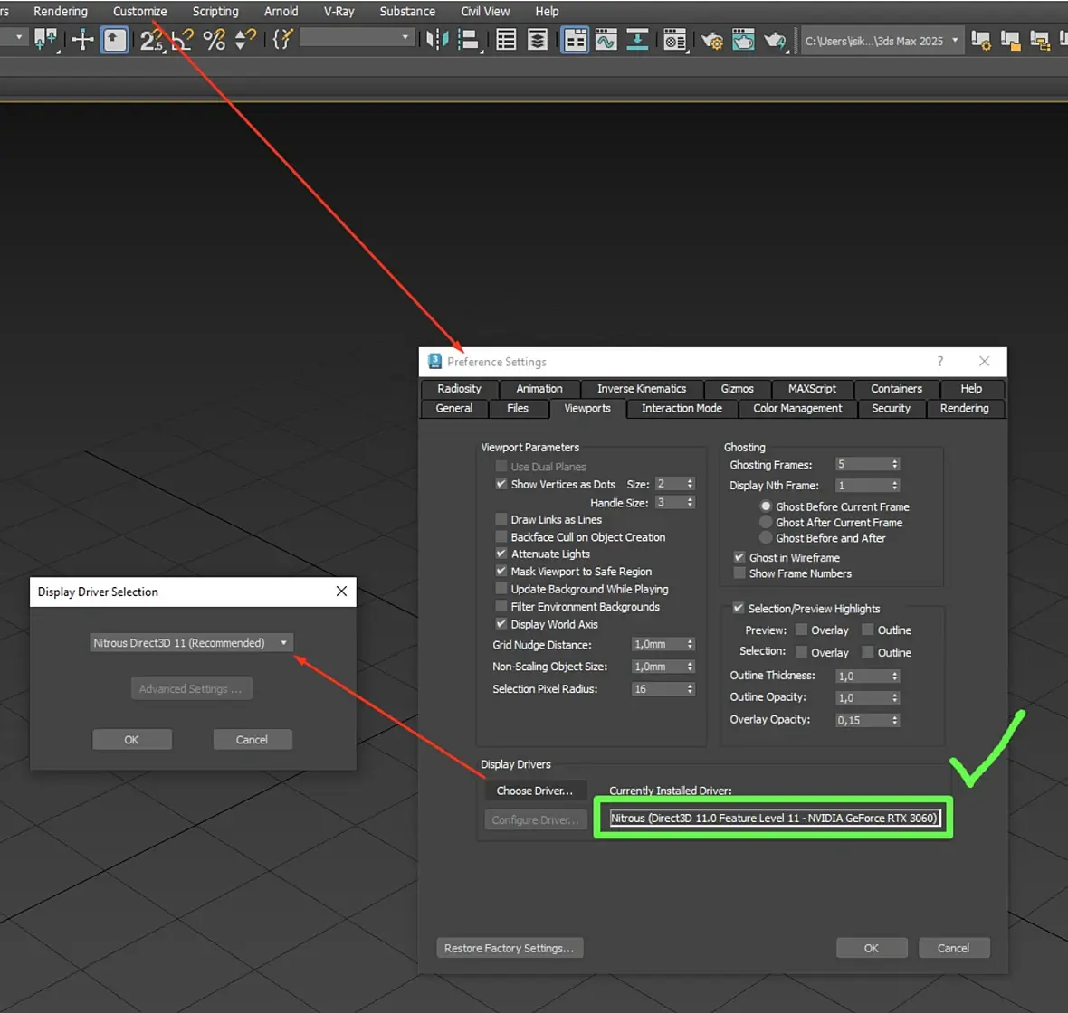This screenshot has height=1013, width=1068.
Task: Click Restore Factory Settings button
Action: (x=509, y=948)
